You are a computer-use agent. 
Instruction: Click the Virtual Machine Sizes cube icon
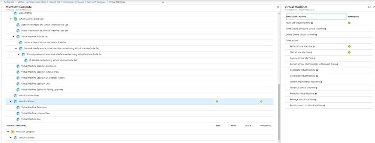[x=15, y=96]
